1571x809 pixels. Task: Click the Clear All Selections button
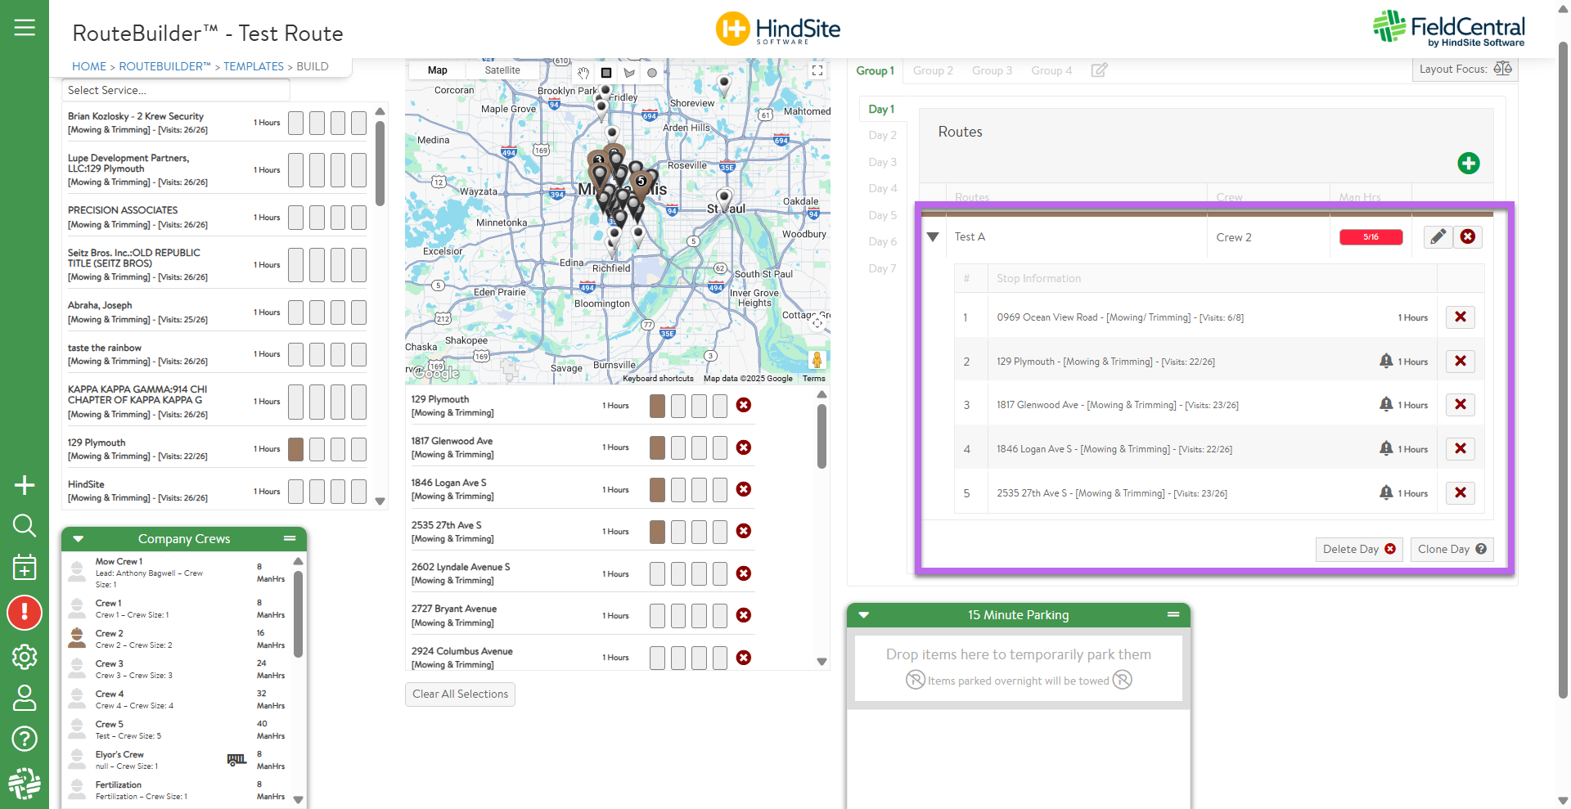460,694
